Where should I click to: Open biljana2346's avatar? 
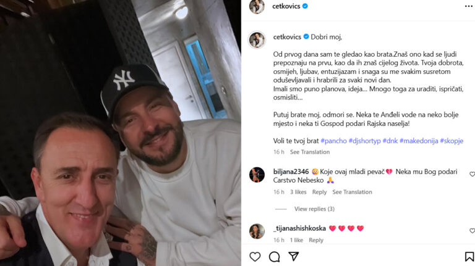tap(257, 175)
